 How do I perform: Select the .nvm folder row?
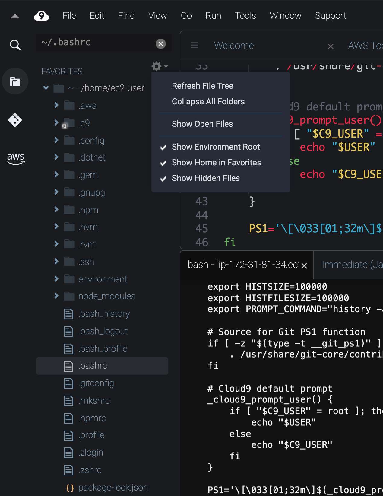pyautogui.click(x=102, y=227)
